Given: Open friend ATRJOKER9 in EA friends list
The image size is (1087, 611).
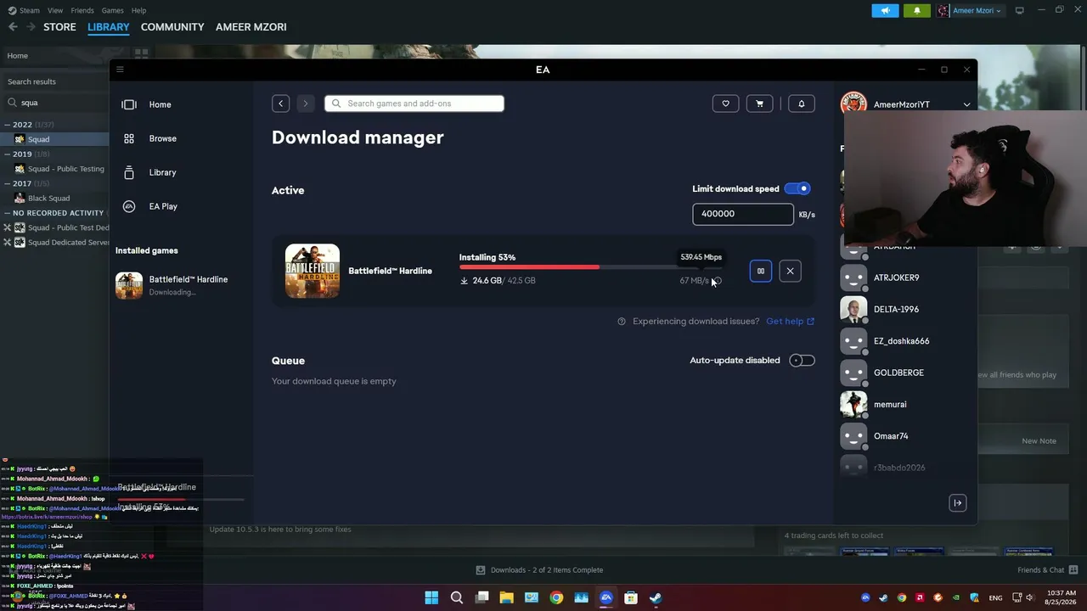Looking at the screenshot, I should (x=896, y=277).
